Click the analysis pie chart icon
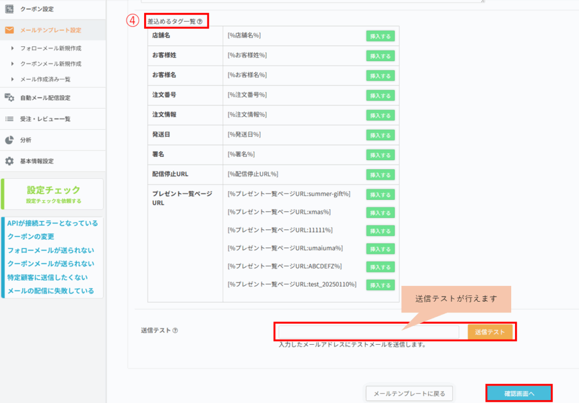The image size is (579, 403). pyautogui.click(x=9, y=140)
